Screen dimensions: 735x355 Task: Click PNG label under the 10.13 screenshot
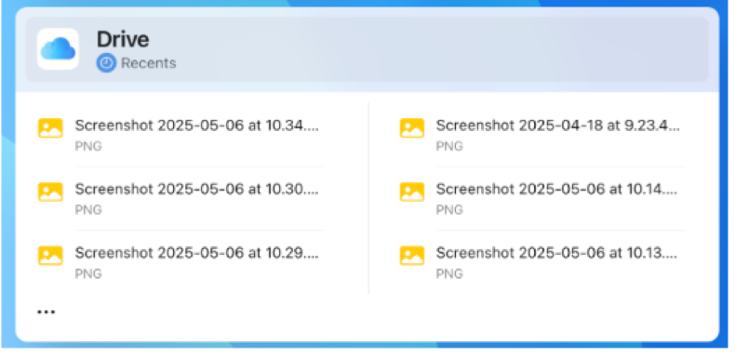coord(449,273)
